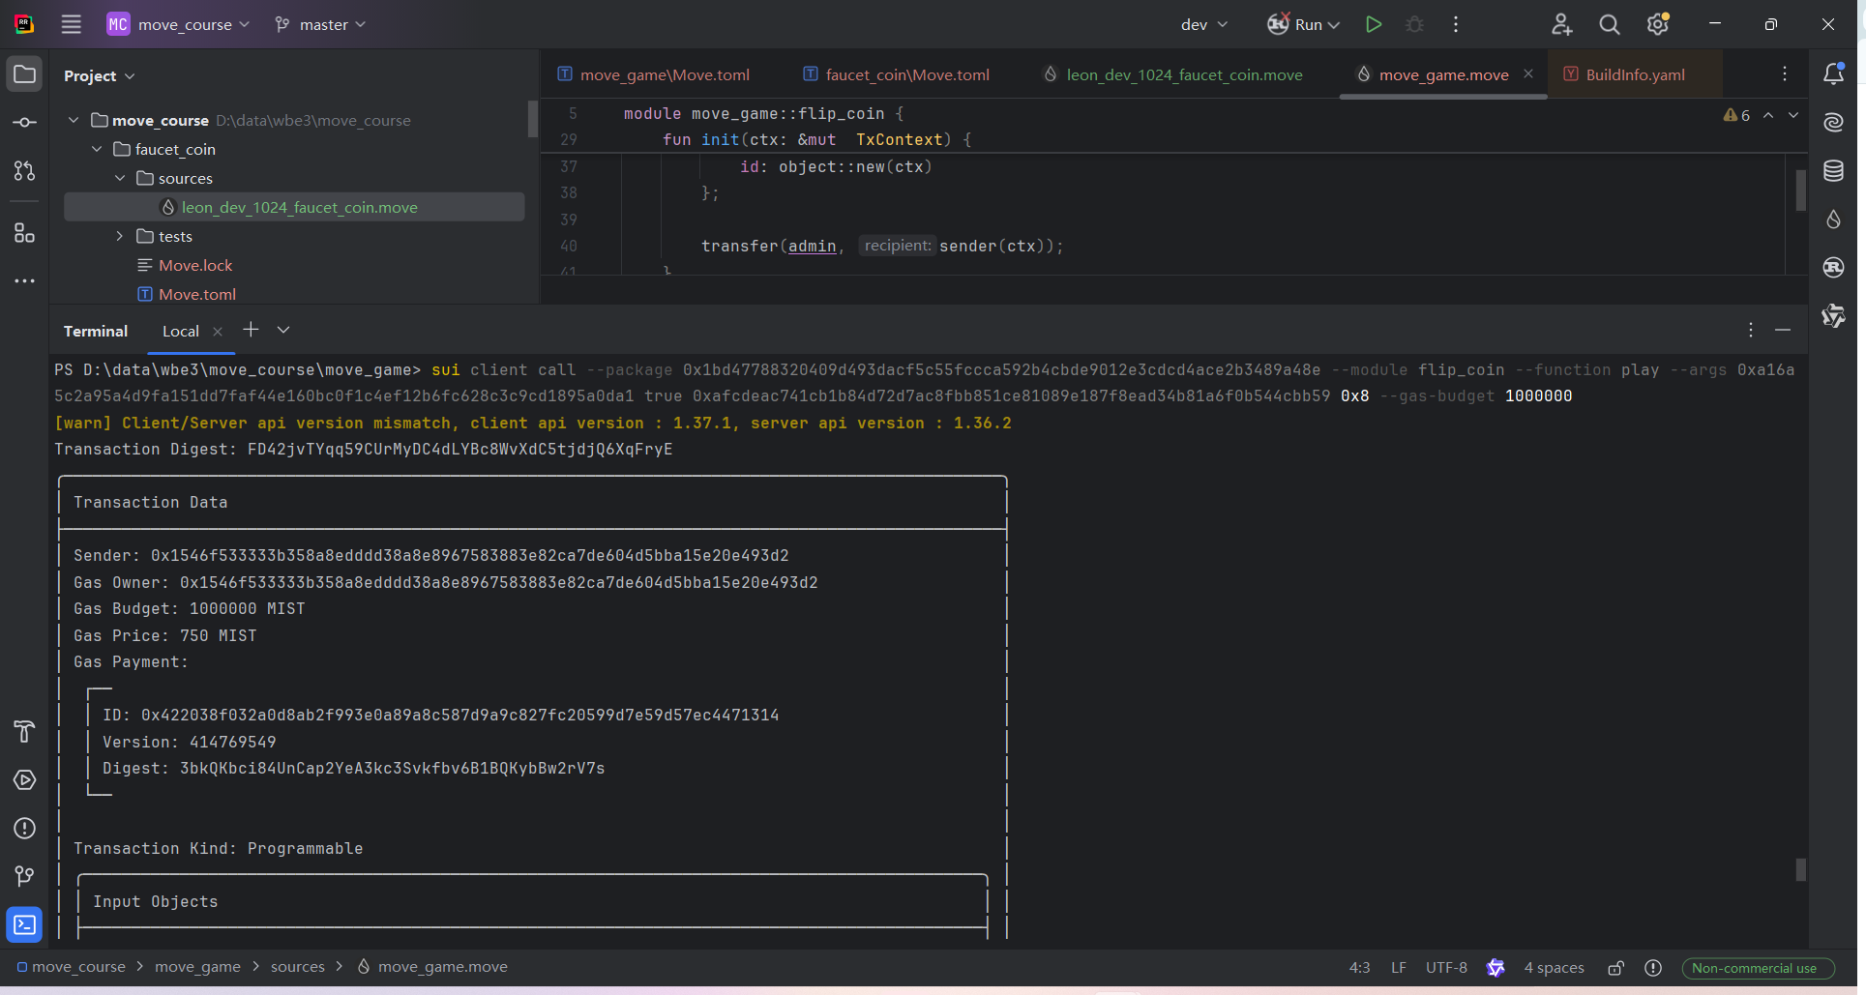Switch to BuildInfo.yaml tab
This screenshot has width=1866, height=995.
coord(1624,74)
